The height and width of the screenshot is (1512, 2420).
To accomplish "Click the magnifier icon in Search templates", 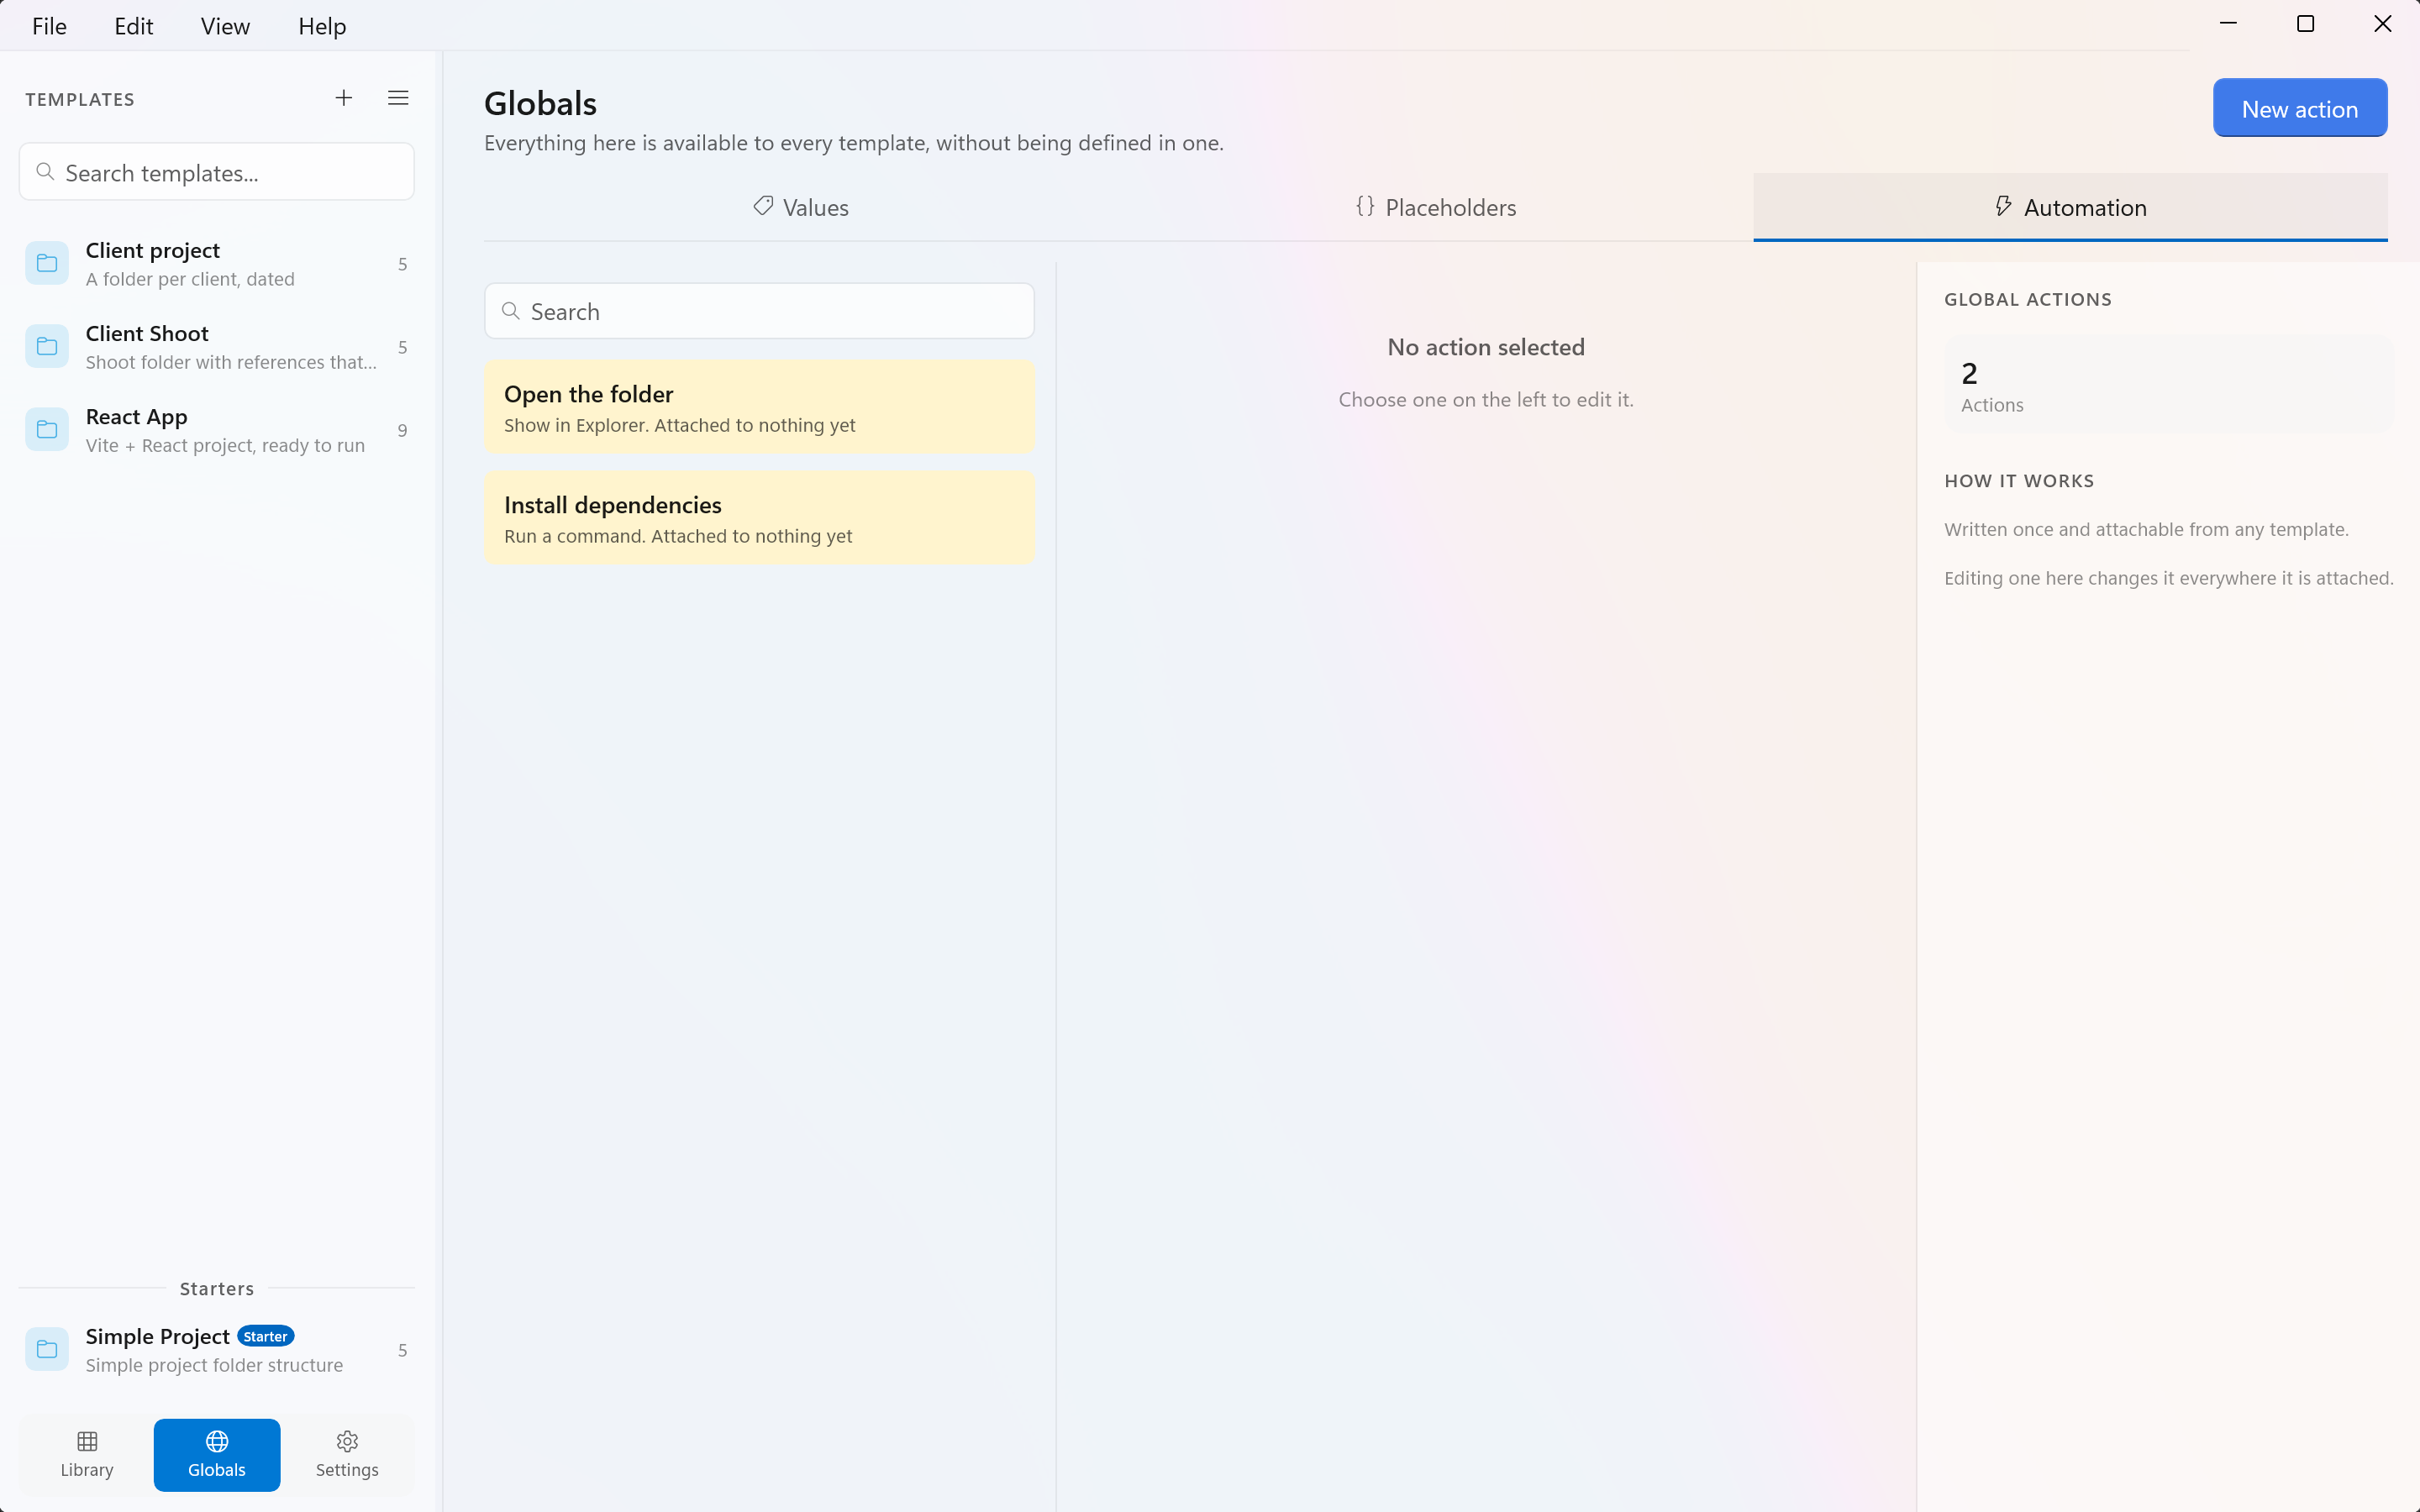I will click(x=45, y=172).
